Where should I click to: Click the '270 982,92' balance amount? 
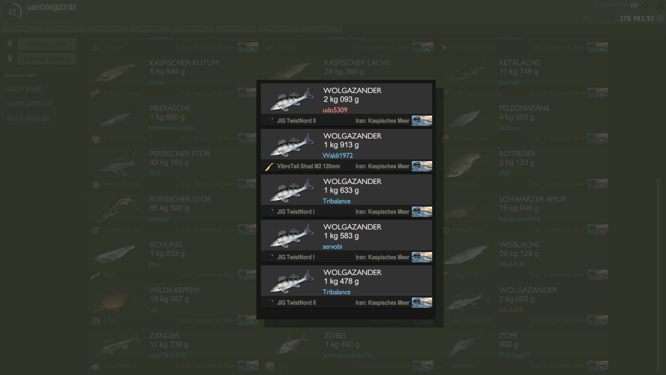click(637, 18)
